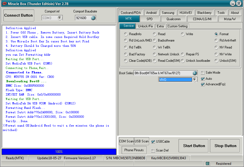The width and height of the screenshot is (244, 167).
Task: Choose Rd UnLock/IMEI option
Action: coord(126,40)
